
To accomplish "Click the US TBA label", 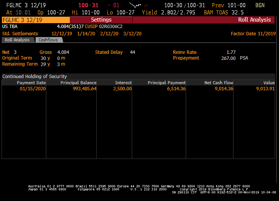I will 10,27.
